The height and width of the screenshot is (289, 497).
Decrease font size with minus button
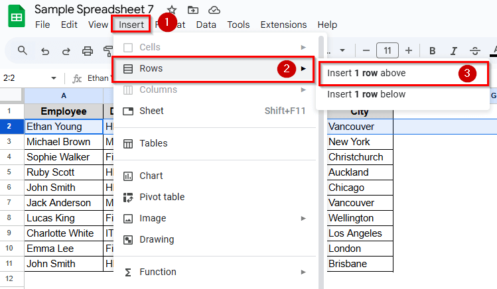pyautogui.click(x=366, y=50)
